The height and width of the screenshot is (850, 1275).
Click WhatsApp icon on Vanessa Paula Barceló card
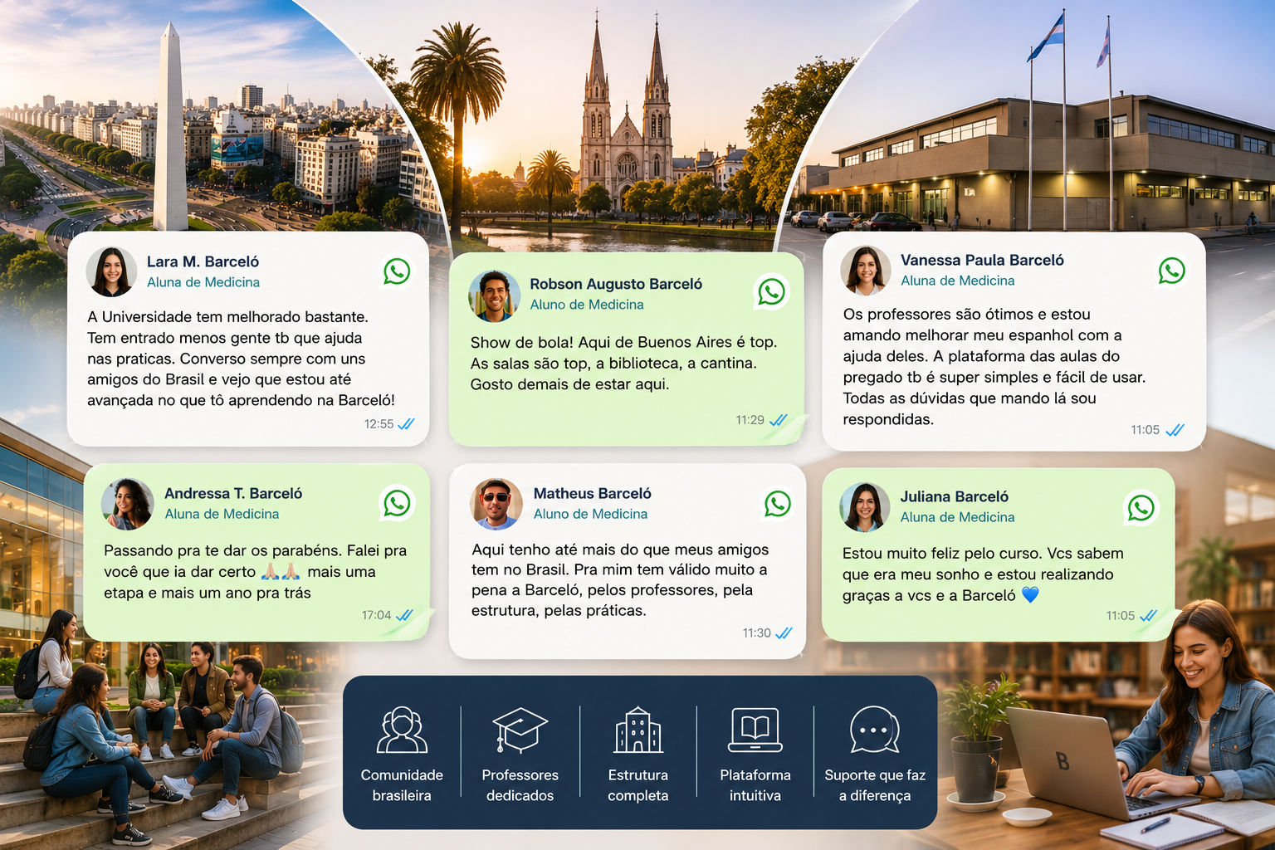(x=1171, y=271)
